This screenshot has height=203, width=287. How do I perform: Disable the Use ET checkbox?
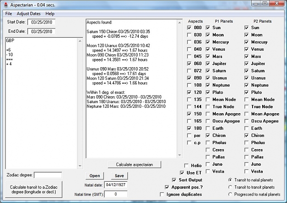pyautogui.click(x=182, y=173)
